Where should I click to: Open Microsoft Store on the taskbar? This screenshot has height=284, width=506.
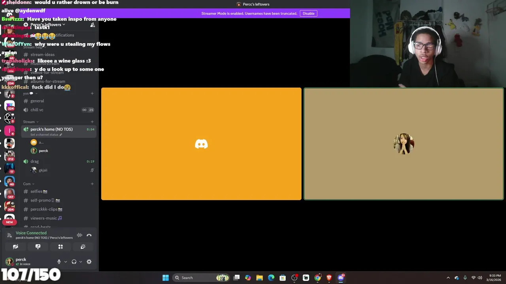[283, 278]
